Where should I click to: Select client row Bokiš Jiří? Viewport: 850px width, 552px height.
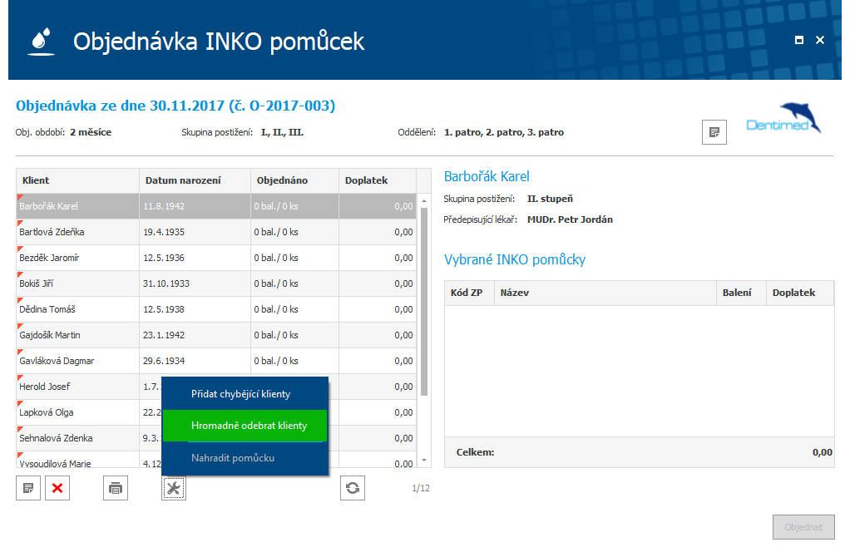point(216,283)
